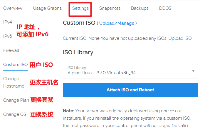
Task: Click the Upload/Manage link beside Custom ISO
Action: [117, 23]
